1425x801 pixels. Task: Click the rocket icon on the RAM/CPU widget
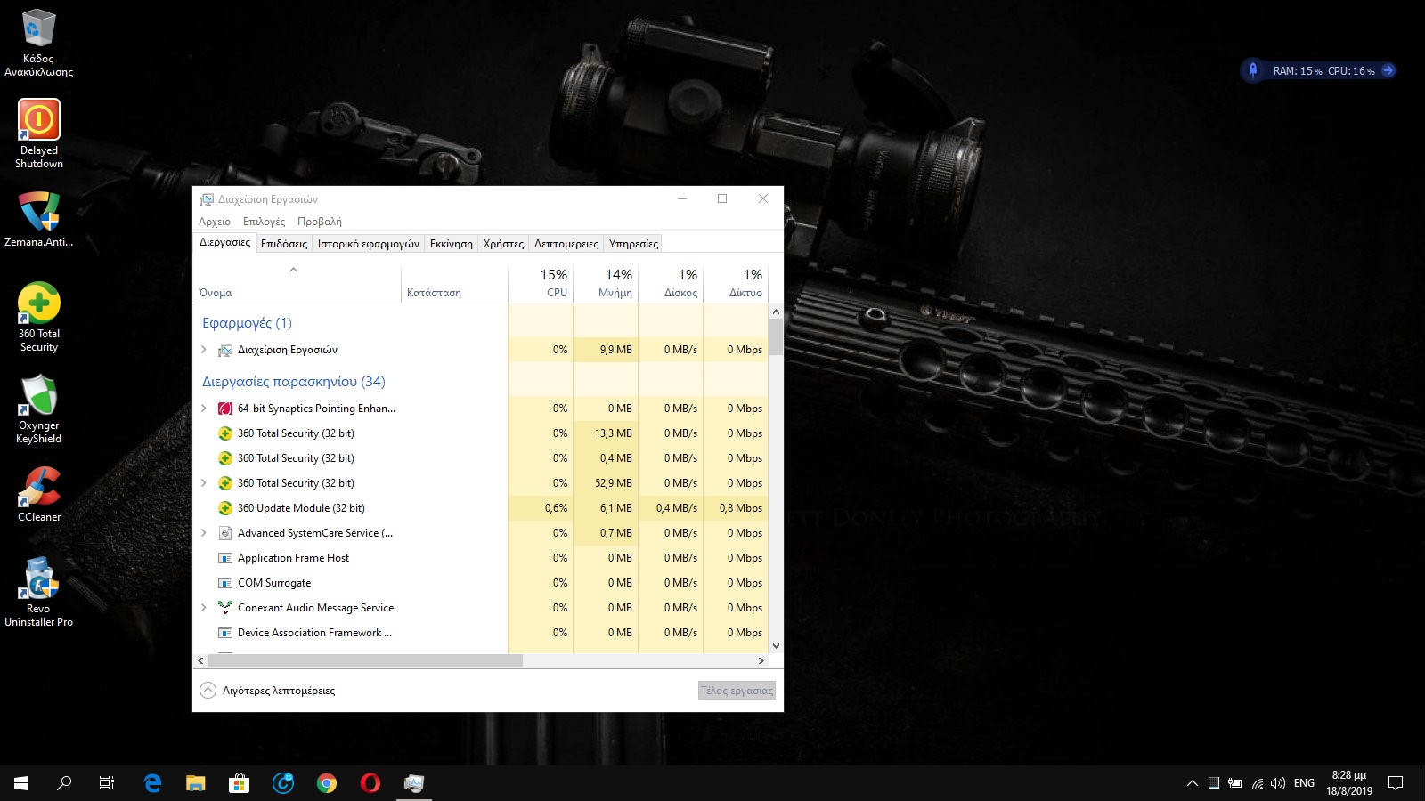pyautogui.click(x=1253, y=70)
